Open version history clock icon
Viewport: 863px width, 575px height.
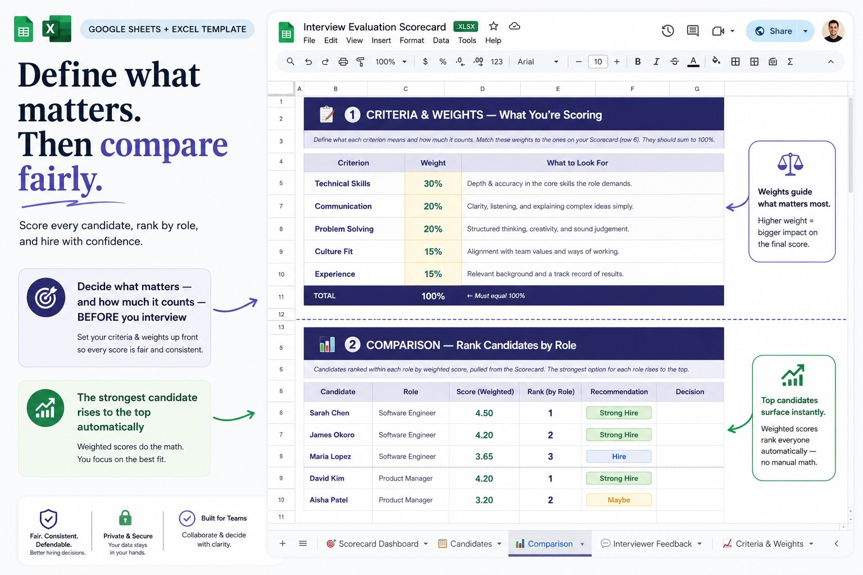[667, 31]
